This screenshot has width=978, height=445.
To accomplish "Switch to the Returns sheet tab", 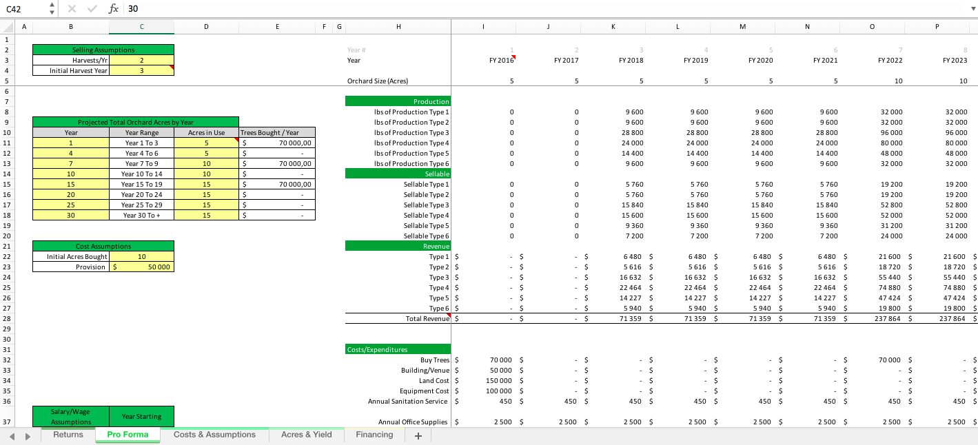I will (x=67, y=435).
